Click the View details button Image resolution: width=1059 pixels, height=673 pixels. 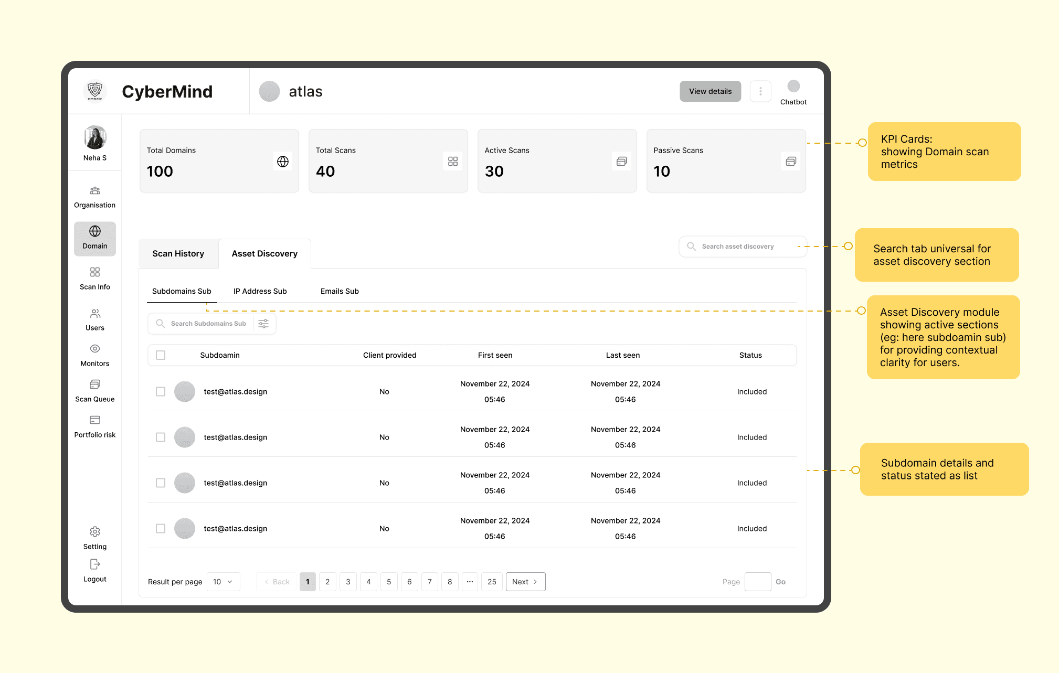click(710, 91)
